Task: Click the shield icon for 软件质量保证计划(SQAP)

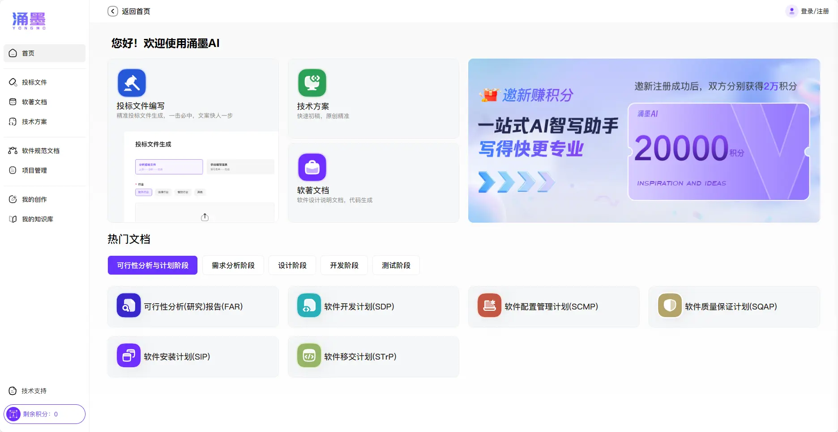Action: coord(669,306)
